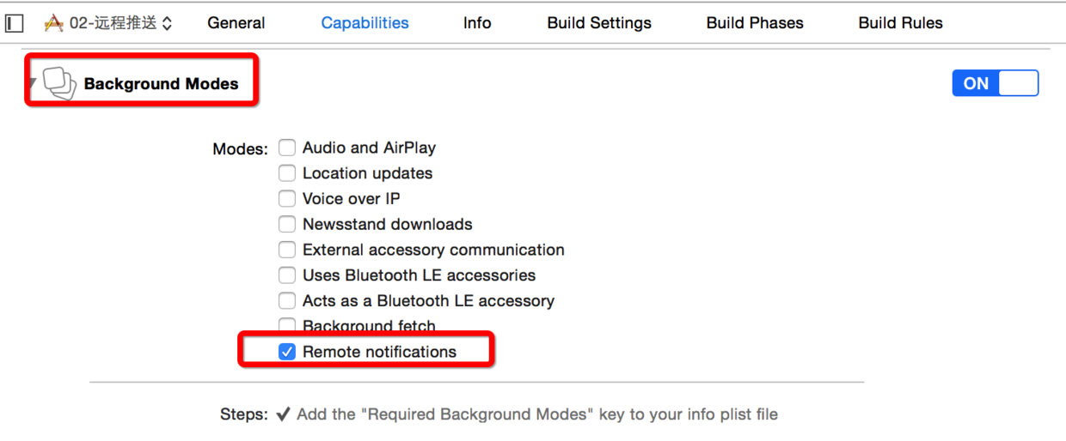Click the Xcode target app icon
This screenshot has width=1066, height=441.
(53, 23)
